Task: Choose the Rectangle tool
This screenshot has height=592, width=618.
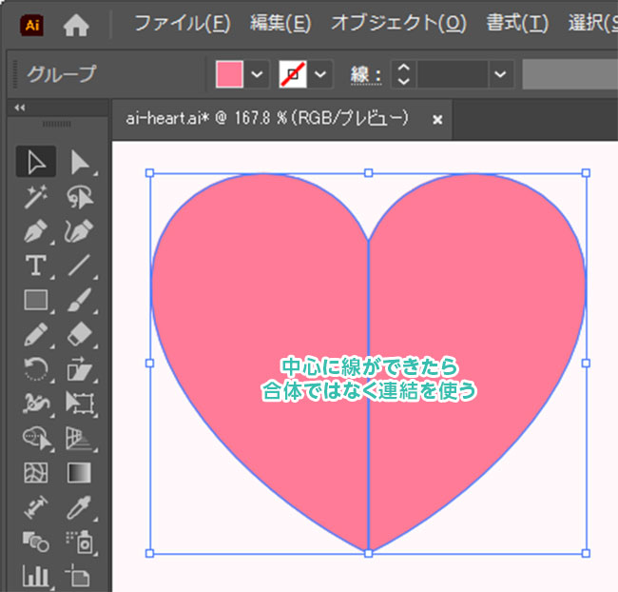Action: pos(36,301)
